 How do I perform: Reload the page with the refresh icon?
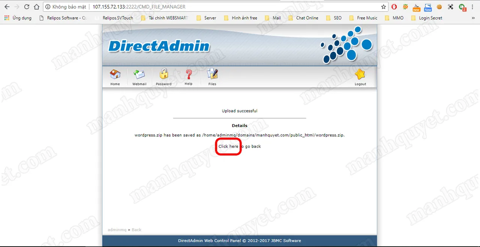27,7
